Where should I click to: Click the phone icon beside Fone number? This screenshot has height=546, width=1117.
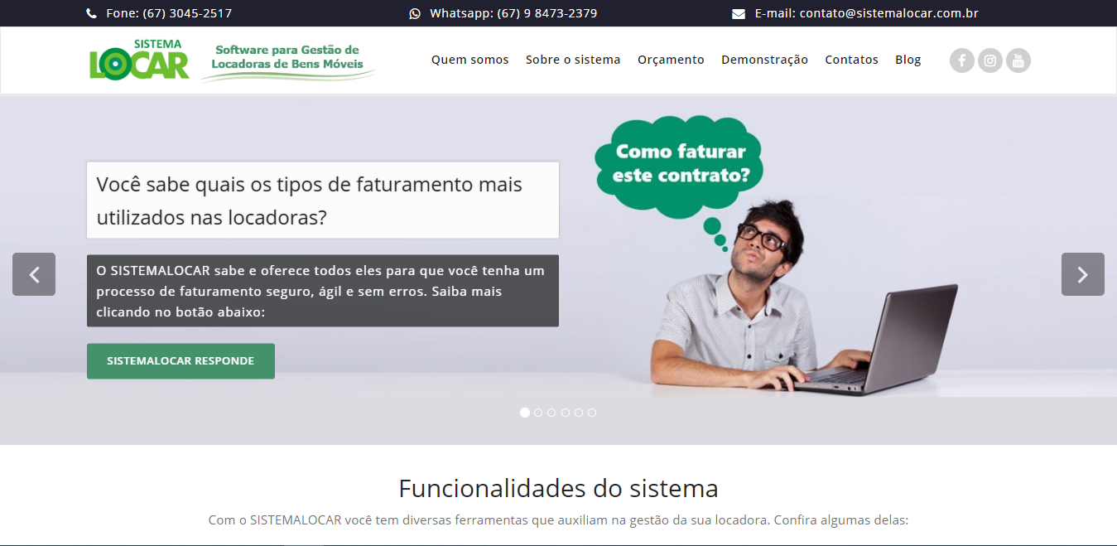pyautogui.click(x=91, y=13)
